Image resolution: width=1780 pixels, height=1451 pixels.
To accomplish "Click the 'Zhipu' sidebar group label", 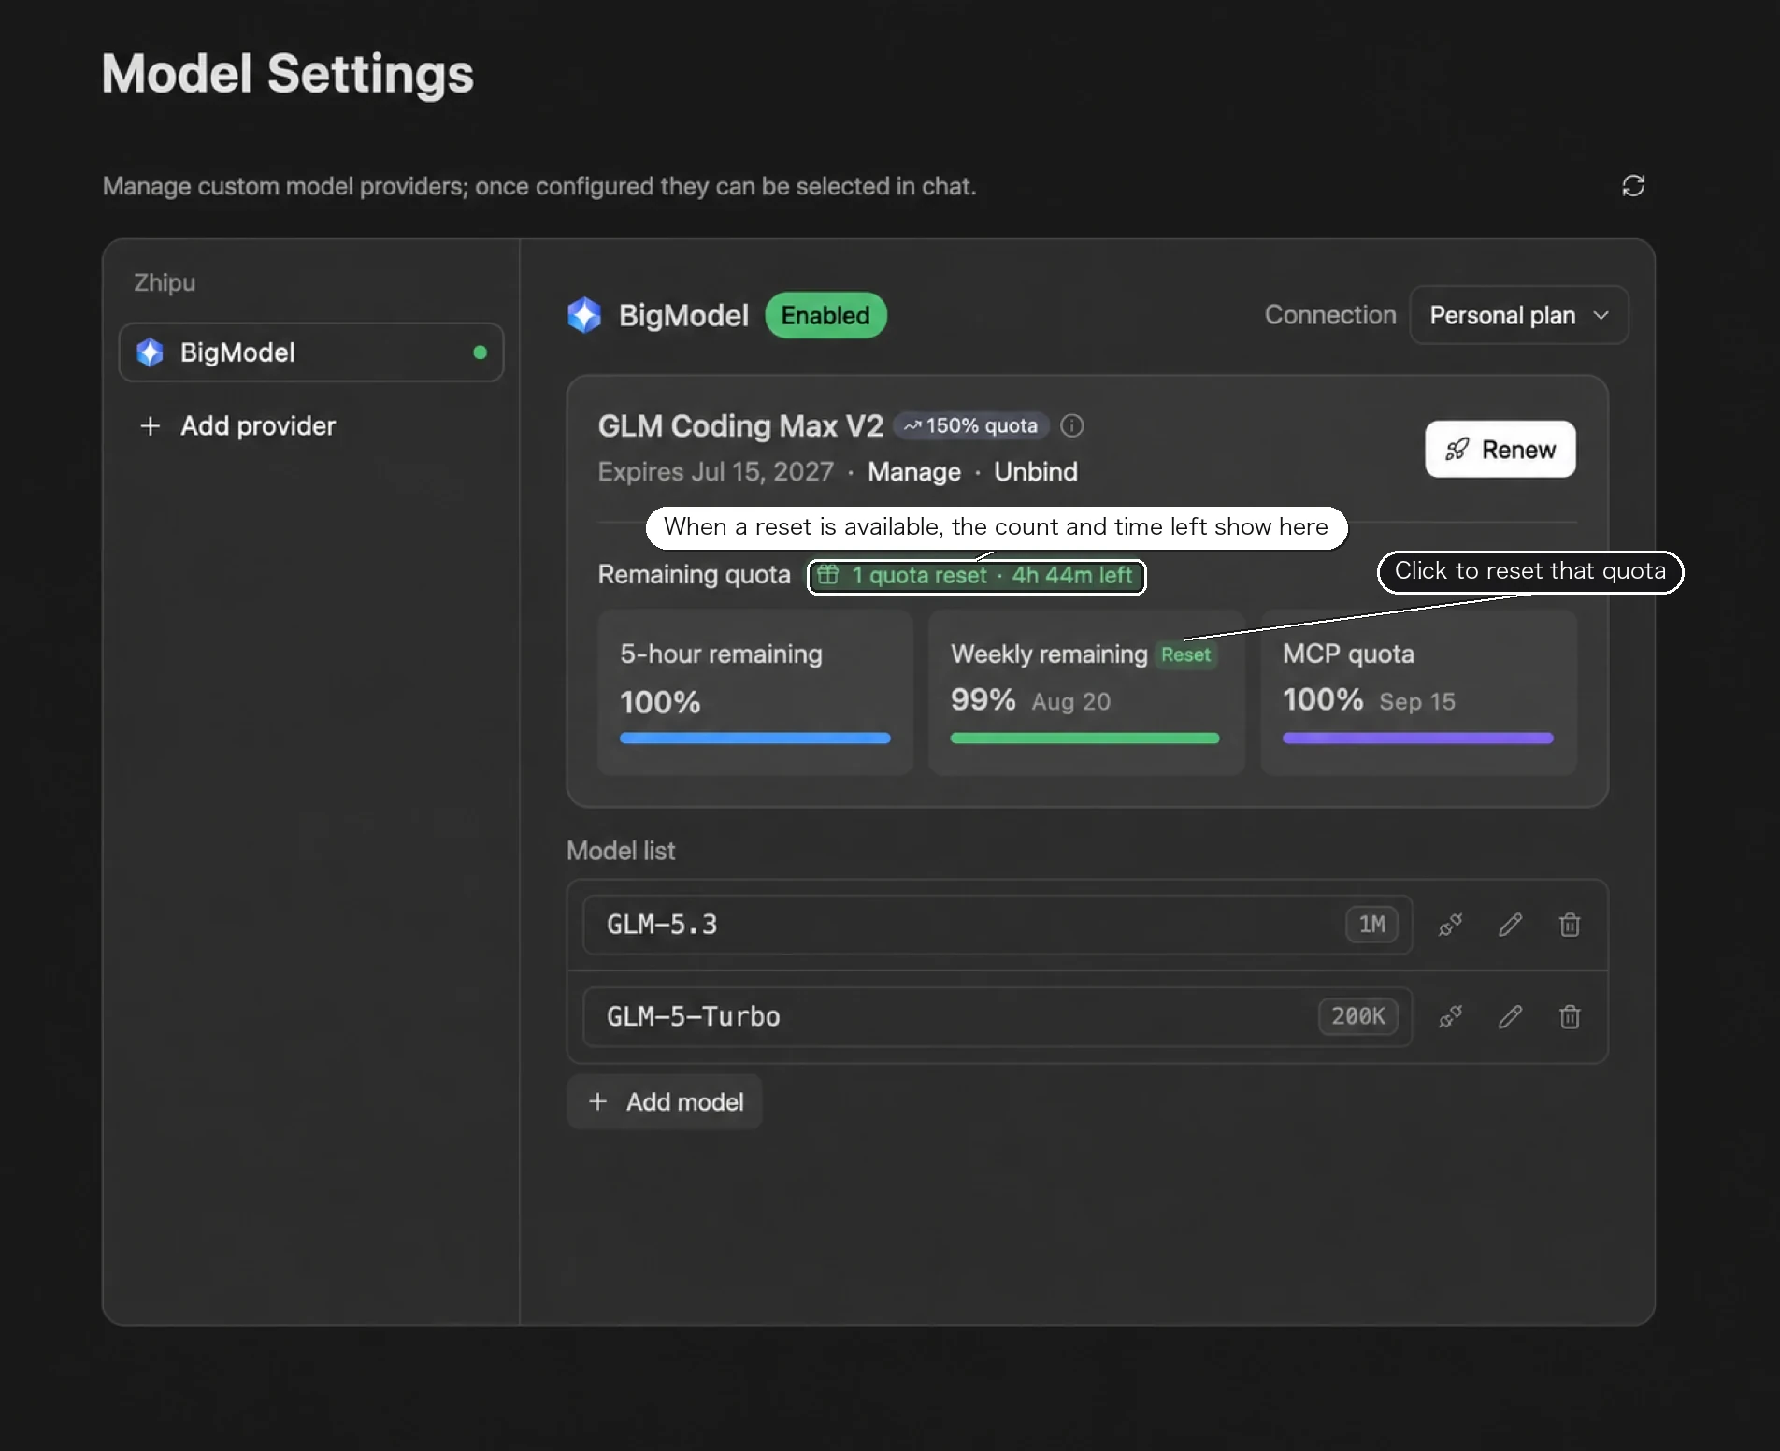I will pos(165,282).
